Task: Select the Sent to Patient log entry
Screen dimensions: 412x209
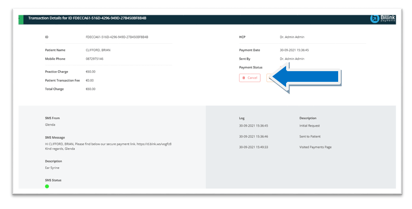Action: pyautogui.click(x=310, y=137)
